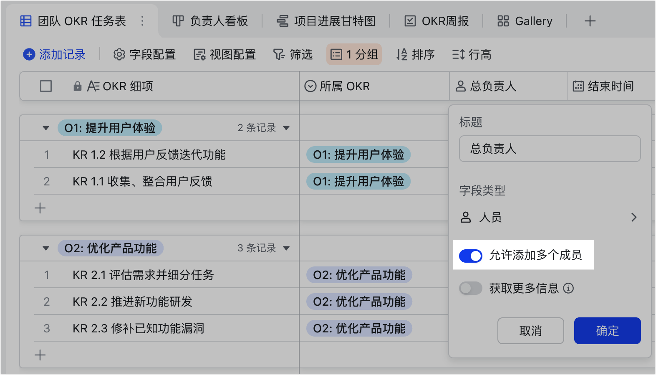Click the 取消 cancel button
Image resolution: width=656 pixels, height=375 pixels.
click(530, 331)
